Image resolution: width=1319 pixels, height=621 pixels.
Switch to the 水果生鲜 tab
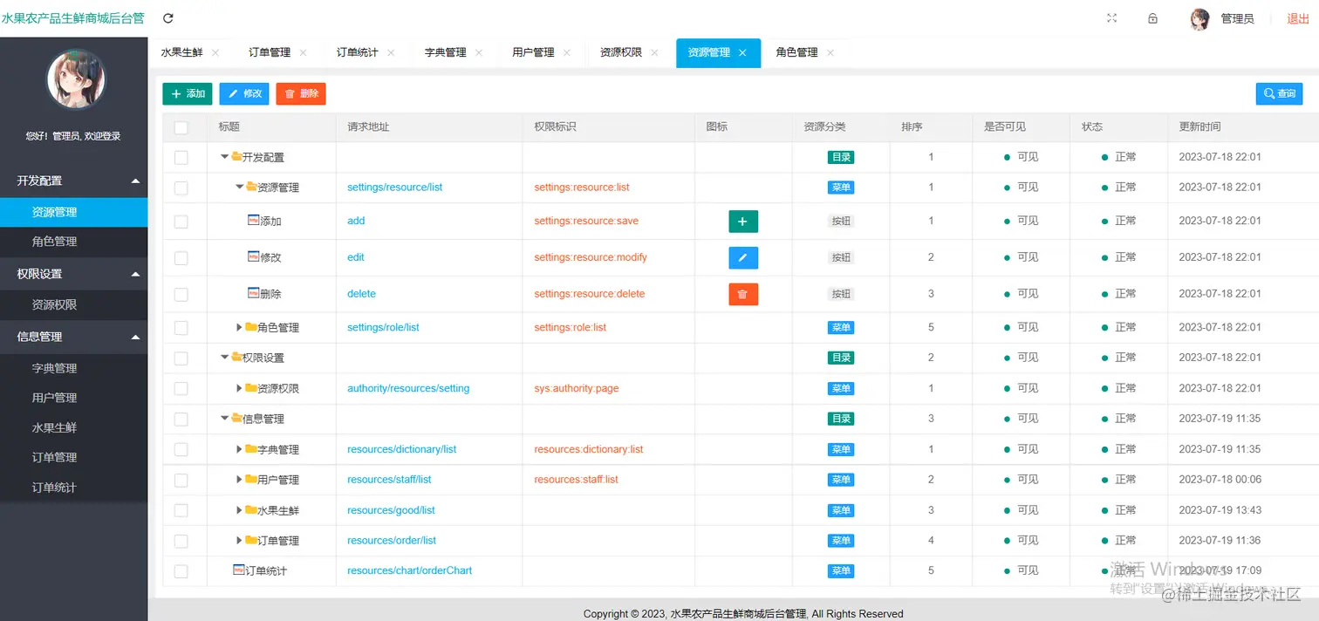point(181,52)
